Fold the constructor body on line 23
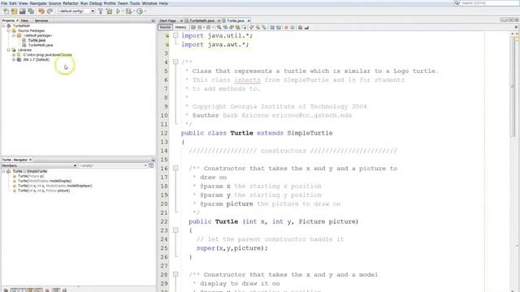Viewport: 520px width, 292px height. (175, 230)
